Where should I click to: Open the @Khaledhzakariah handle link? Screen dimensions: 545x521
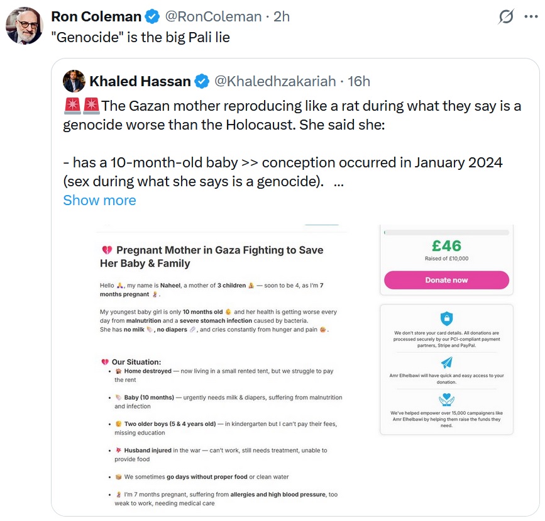pos(275,81)
